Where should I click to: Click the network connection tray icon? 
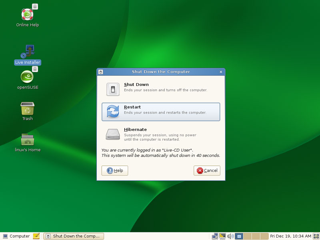215,236
